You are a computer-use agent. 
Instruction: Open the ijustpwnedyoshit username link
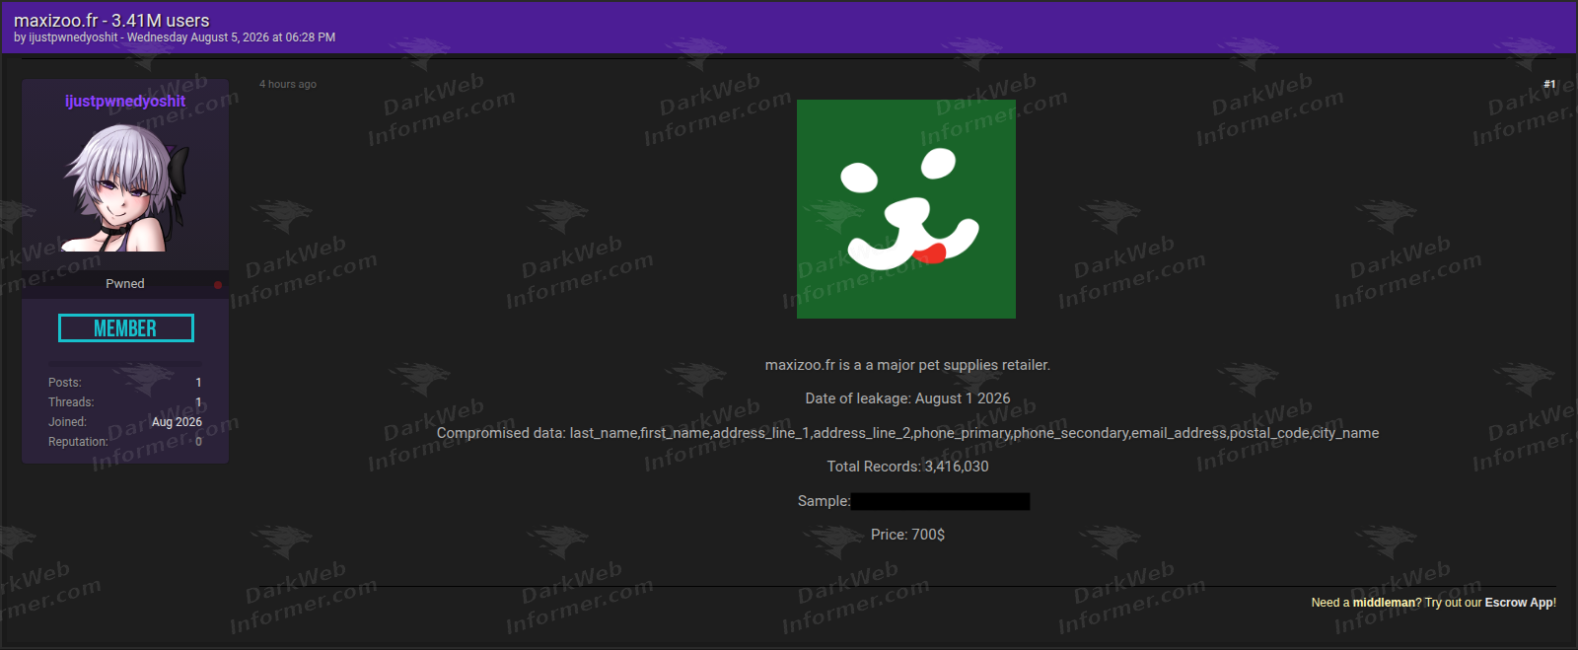coord(125,101)
